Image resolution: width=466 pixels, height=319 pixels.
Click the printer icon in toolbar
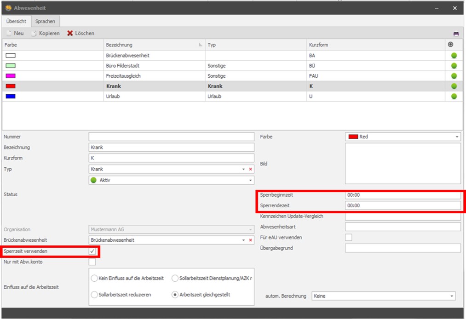456,34
